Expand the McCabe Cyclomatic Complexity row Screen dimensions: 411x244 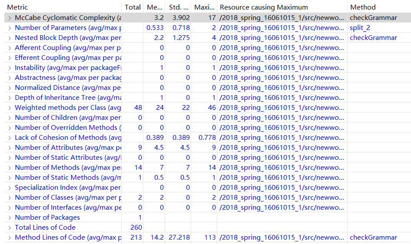tap(10, 18)
